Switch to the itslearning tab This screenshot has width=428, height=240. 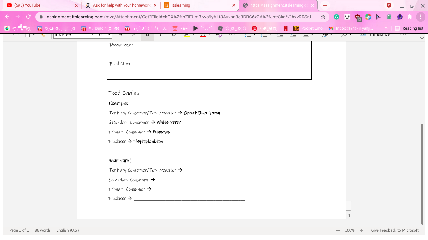pyautogui.click(x=198, y=5)
